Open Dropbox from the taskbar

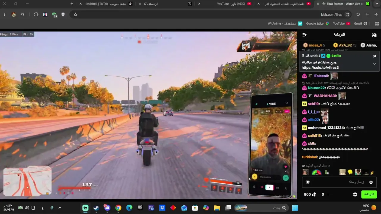coord(162,208)
